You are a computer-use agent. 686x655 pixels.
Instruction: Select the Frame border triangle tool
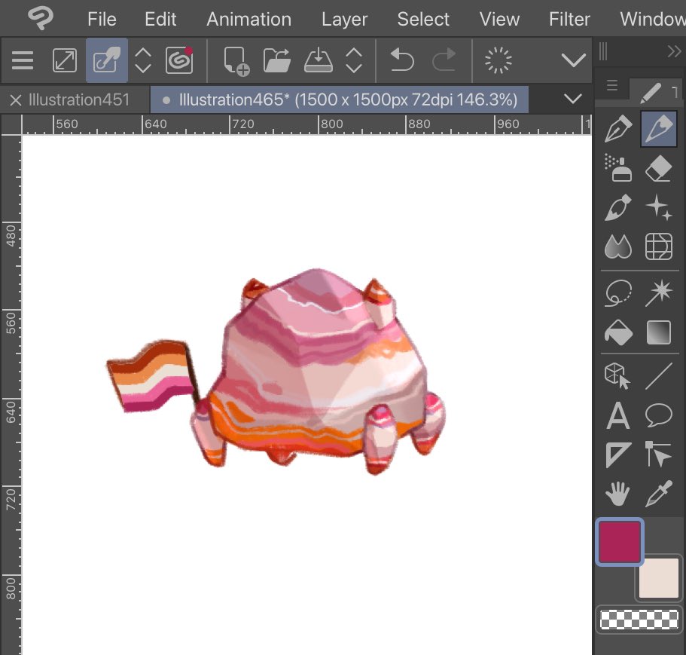[x=617, y=455]
